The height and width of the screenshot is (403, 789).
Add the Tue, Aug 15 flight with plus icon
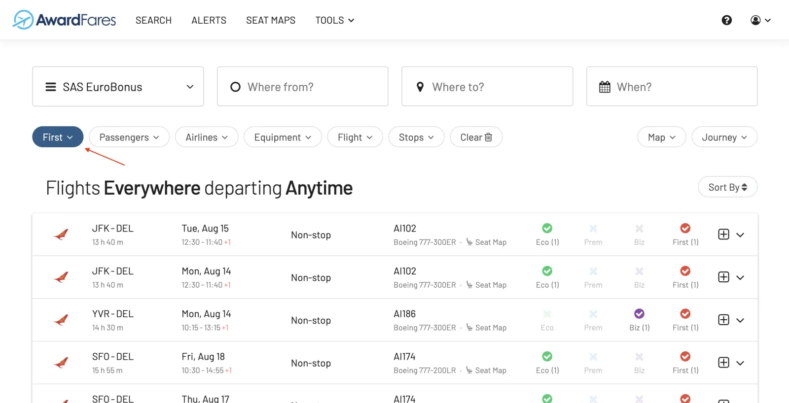click(723, 235)
